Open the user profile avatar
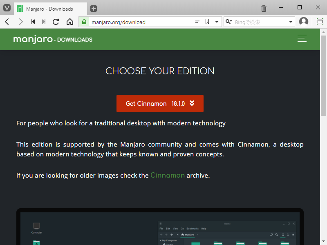This screenshot has width=327, height=245. pyautogui.click(x=304, y=22)
